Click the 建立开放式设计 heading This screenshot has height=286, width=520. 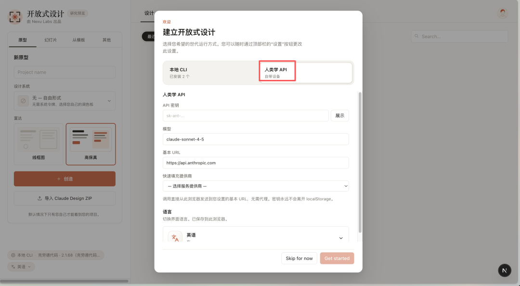pyautogui.click(x=189, y=32)
